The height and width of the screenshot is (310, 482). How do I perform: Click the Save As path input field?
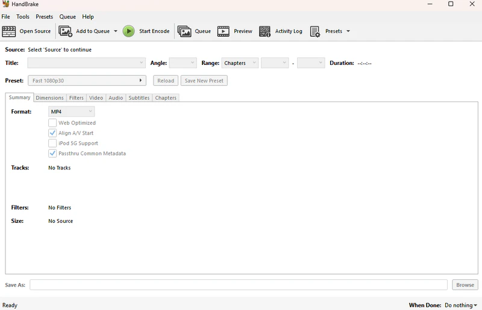click(x=239, y=285)
